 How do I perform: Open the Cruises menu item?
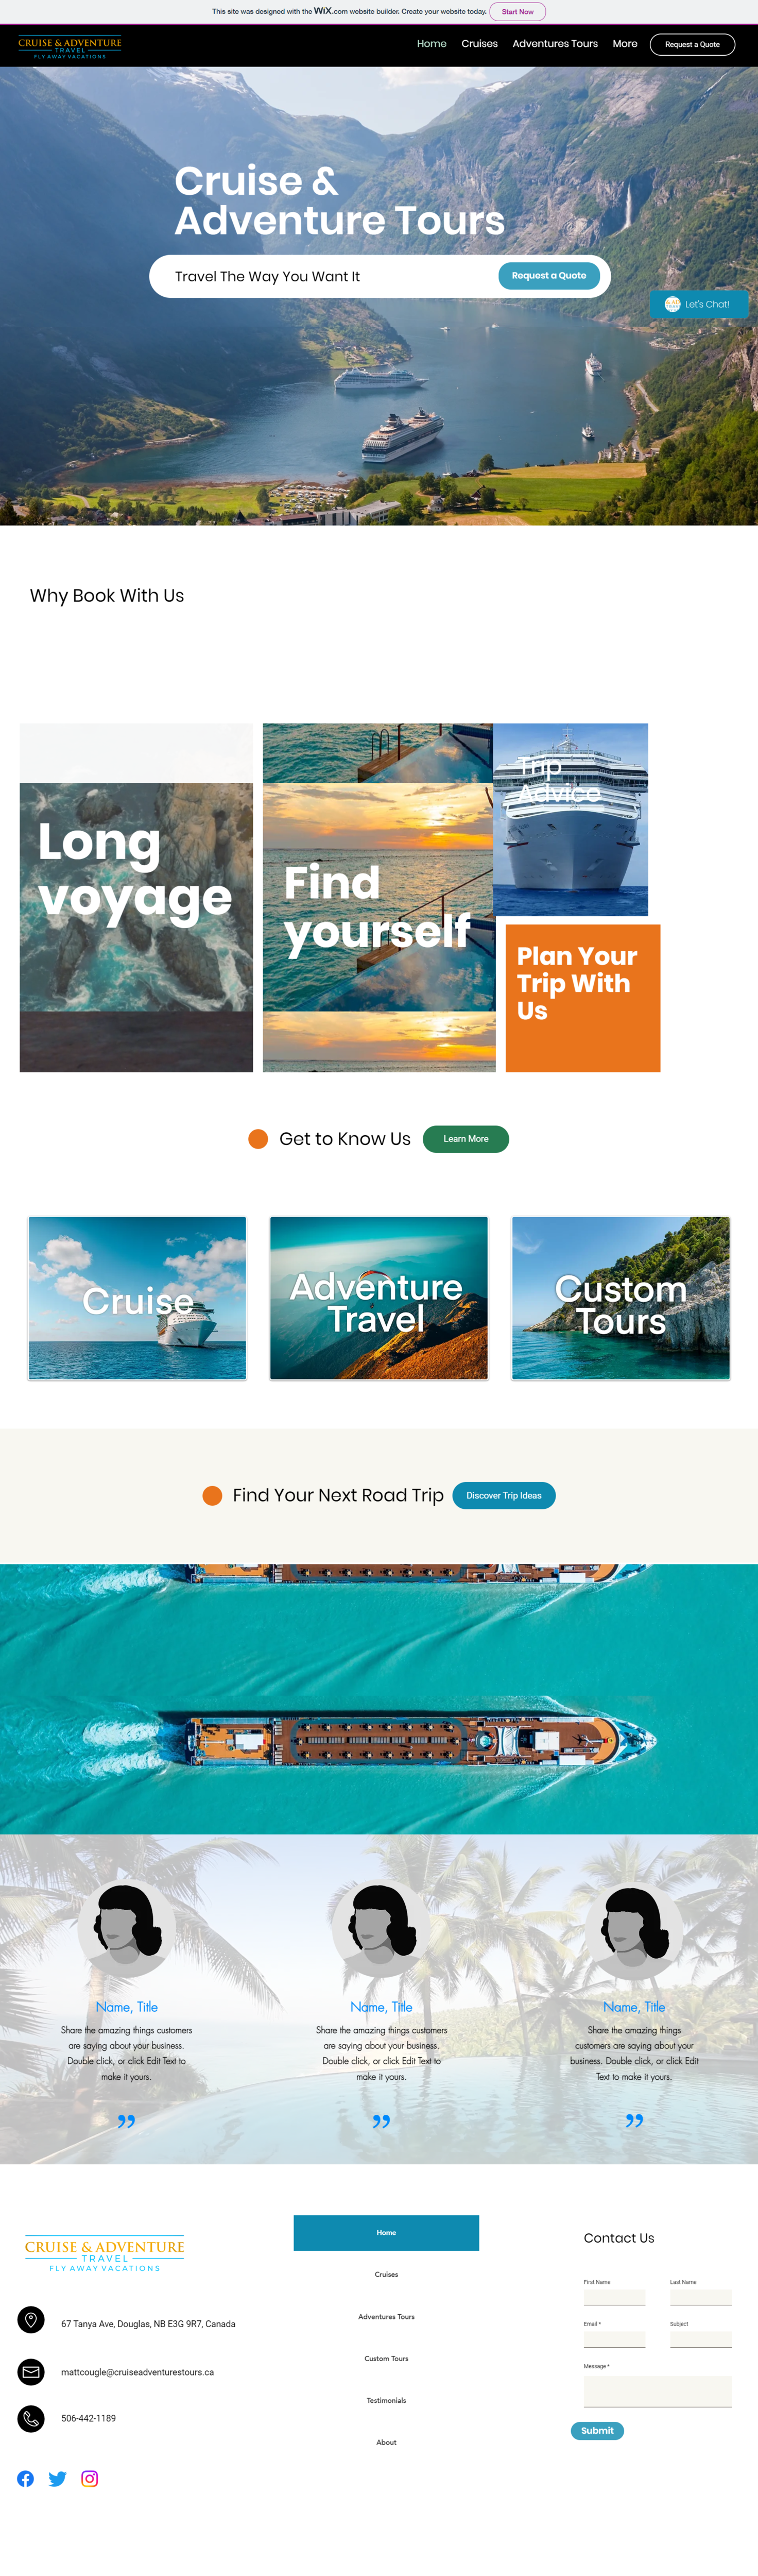tap(479, 44)
